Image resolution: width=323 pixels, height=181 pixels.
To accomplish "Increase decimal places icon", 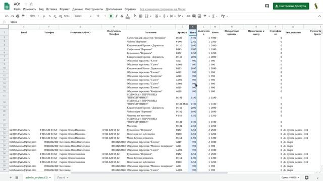I will coord(60,16).
